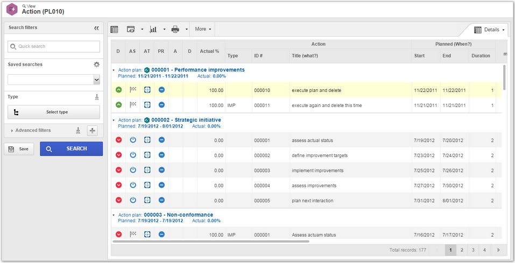The image size is (515, 263).
Task: Click red deadline icon for 'assess actual status'
Action: 119,140
